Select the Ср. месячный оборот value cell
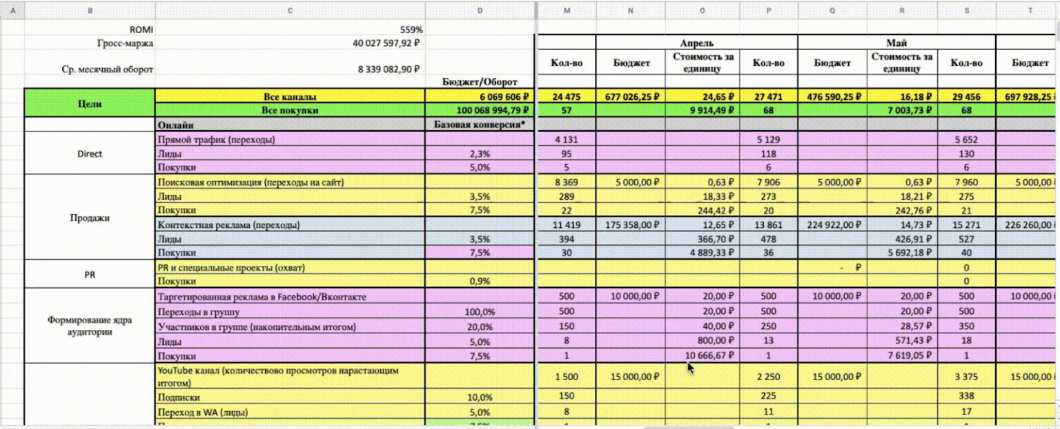The height and width of the screenshot is (429, 1060). [290, 70]
